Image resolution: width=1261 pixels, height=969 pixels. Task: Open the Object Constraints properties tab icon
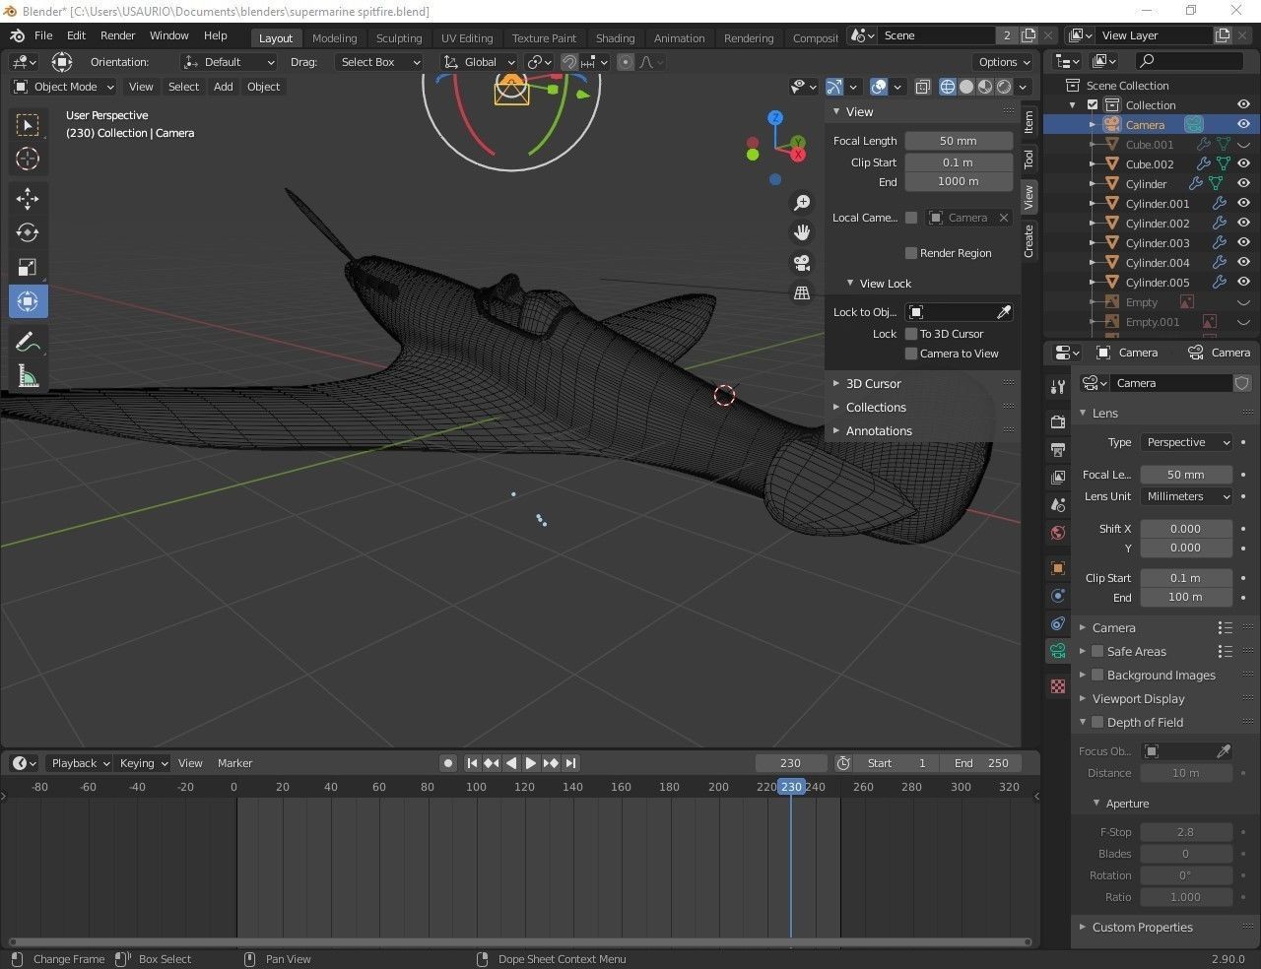click(x=1058, y=623)
